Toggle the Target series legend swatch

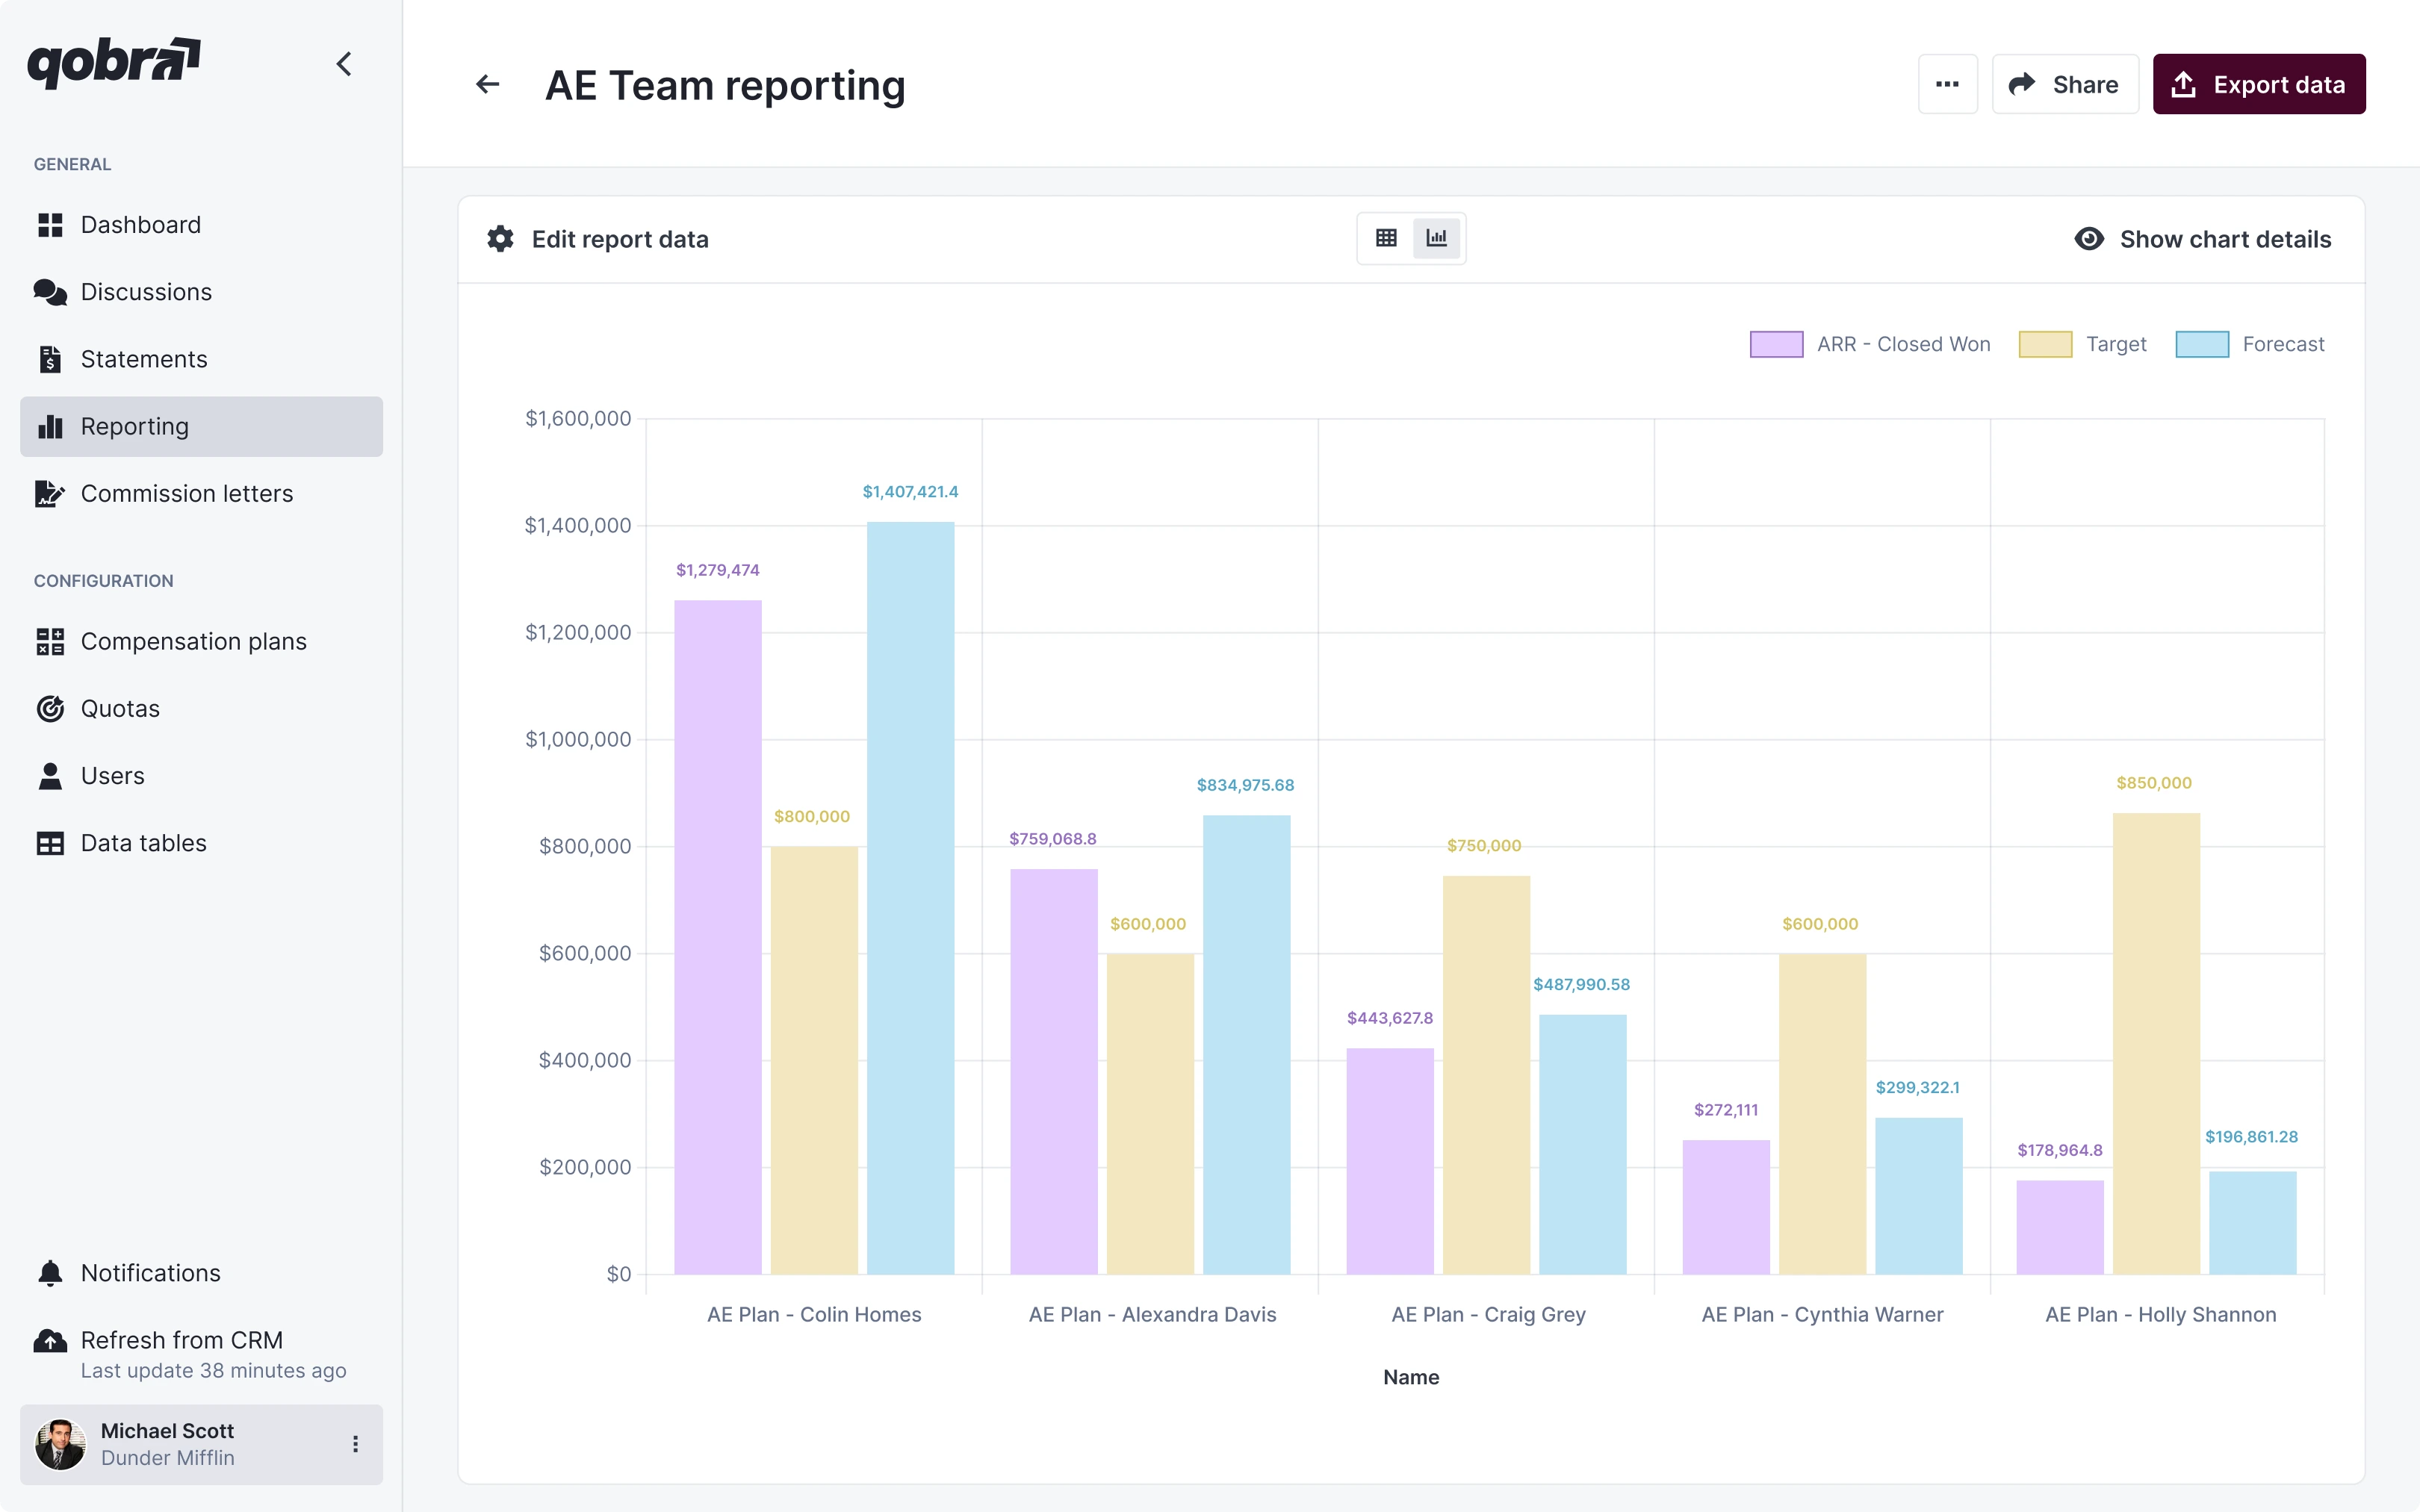(x=2045, y=344)
